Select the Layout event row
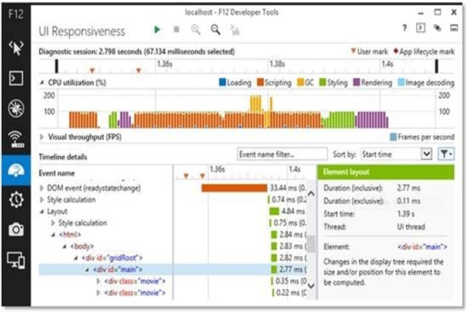Image resolution: width=469 pixels, height=312 pixels. pos(57,211)
